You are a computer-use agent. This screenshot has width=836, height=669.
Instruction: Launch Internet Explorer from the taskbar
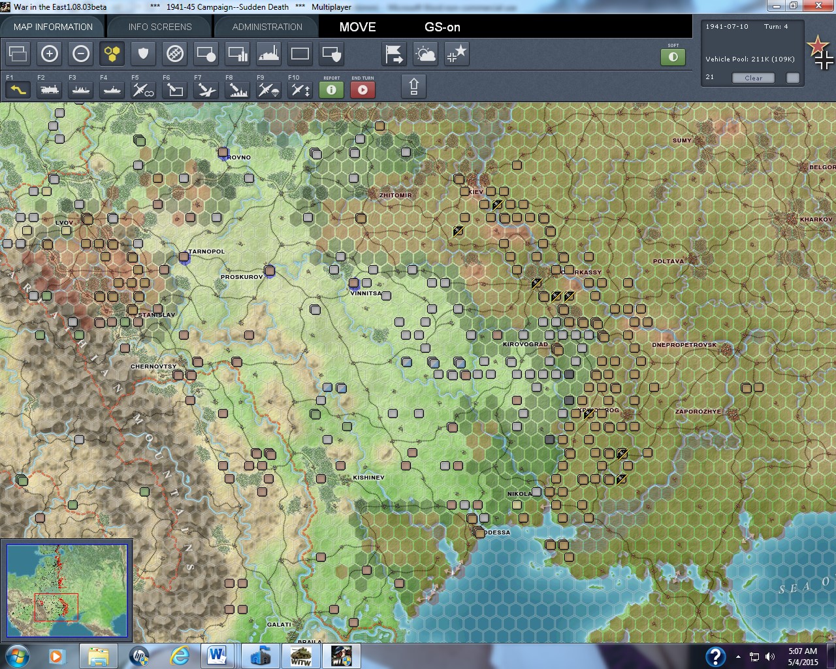[179, 656]
